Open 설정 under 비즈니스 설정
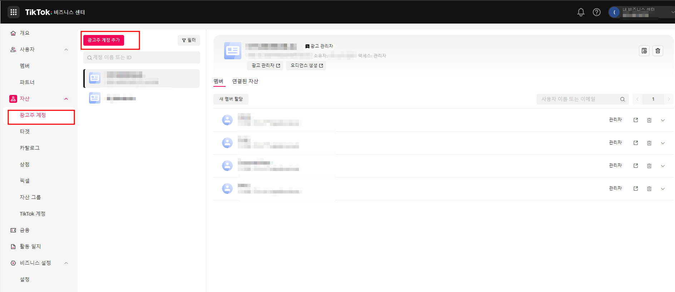Viewport: 675px width, 292px height. click(25, 280)
